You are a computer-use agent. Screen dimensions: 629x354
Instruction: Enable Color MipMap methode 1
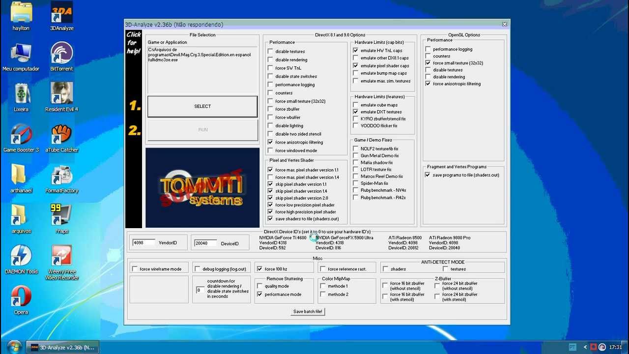[x=323, y=286]
